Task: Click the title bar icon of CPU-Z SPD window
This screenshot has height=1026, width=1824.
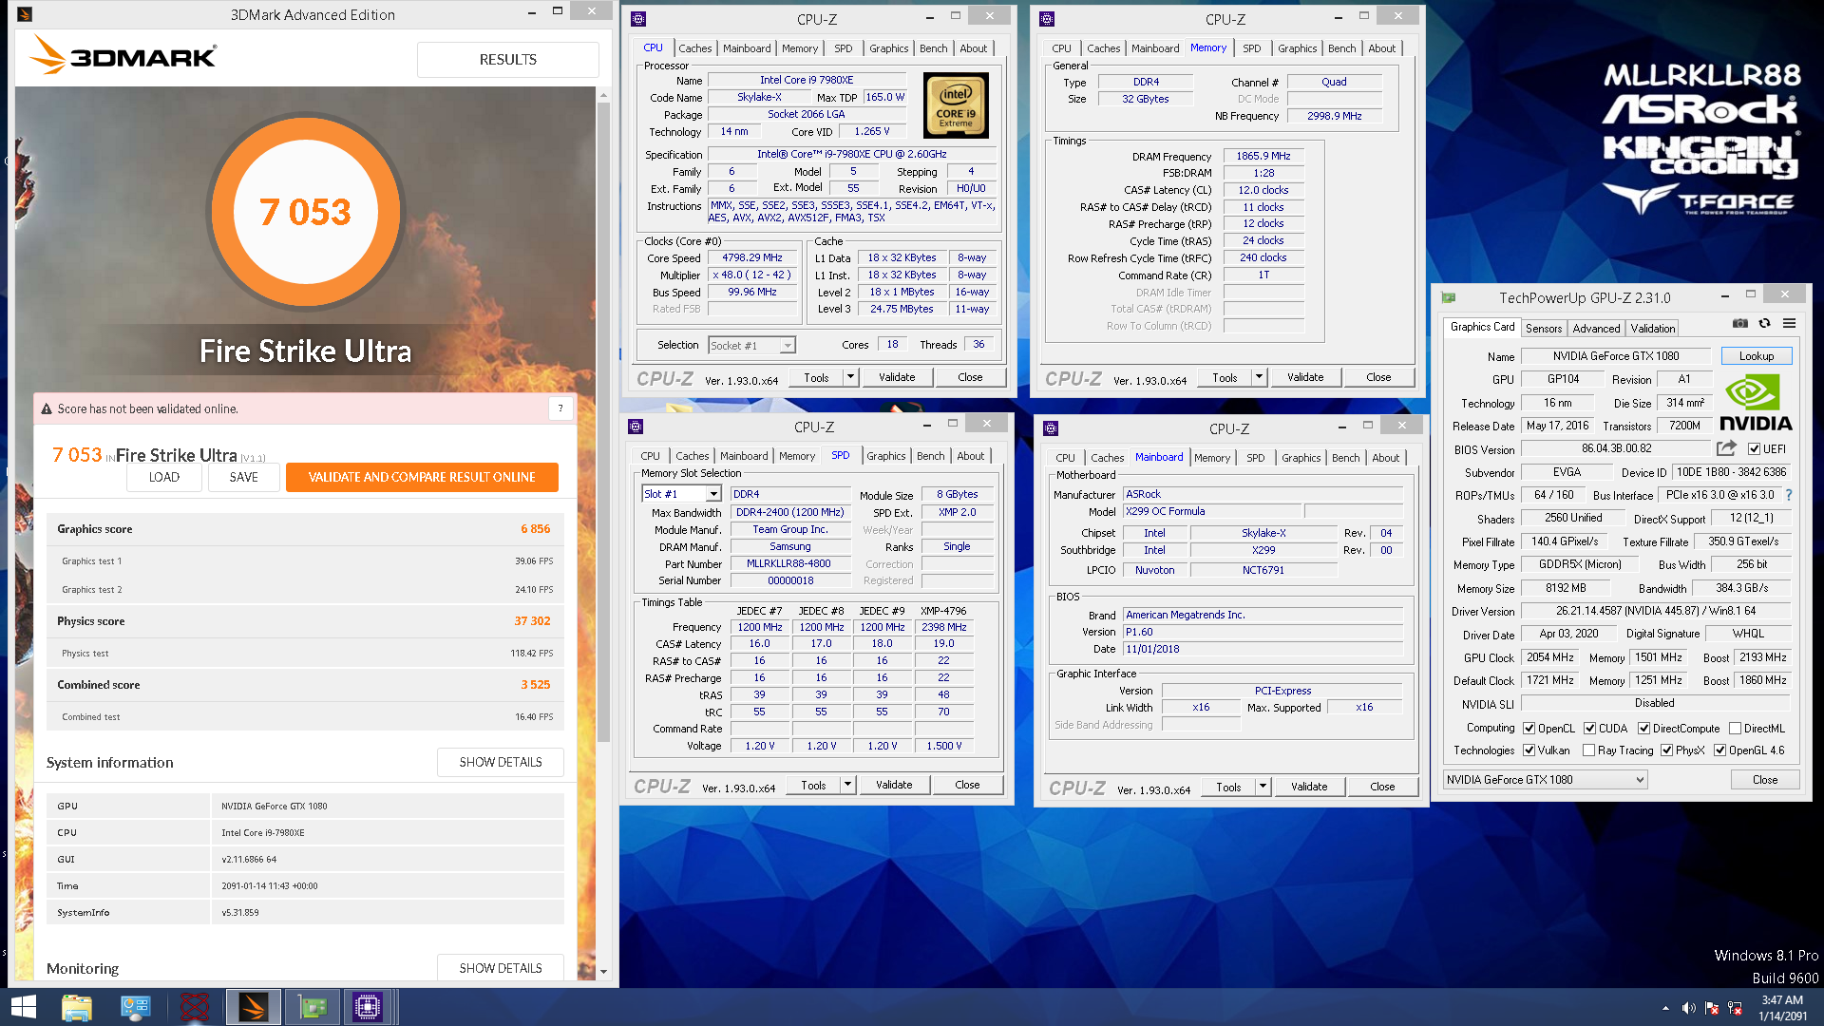Action: pyautogui.click(x=636, y=427)
